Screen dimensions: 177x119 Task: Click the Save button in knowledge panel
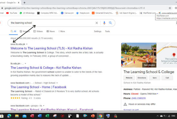(x=154, y=78)
